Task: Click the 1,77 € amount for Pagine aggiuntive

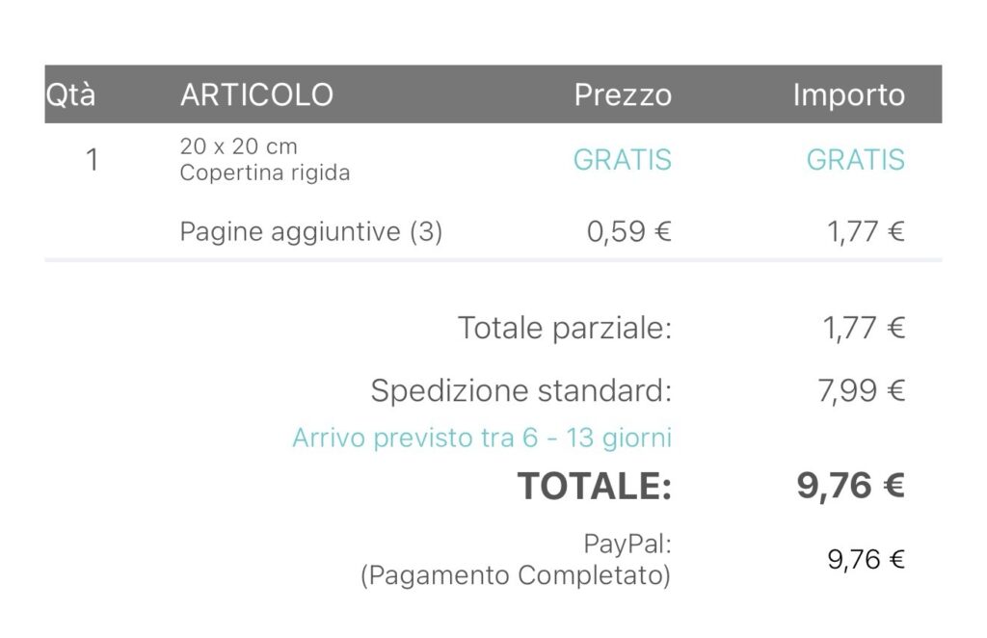Action: coord(864,232)
